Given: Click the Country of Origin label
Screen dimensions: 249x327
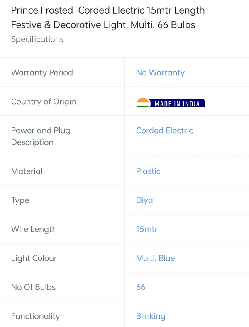Looking at the screenshot, I should (x=44, y=101).
